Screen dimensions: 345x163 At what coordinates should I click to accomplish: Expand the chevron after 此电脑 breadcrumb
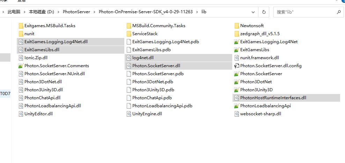25,12
